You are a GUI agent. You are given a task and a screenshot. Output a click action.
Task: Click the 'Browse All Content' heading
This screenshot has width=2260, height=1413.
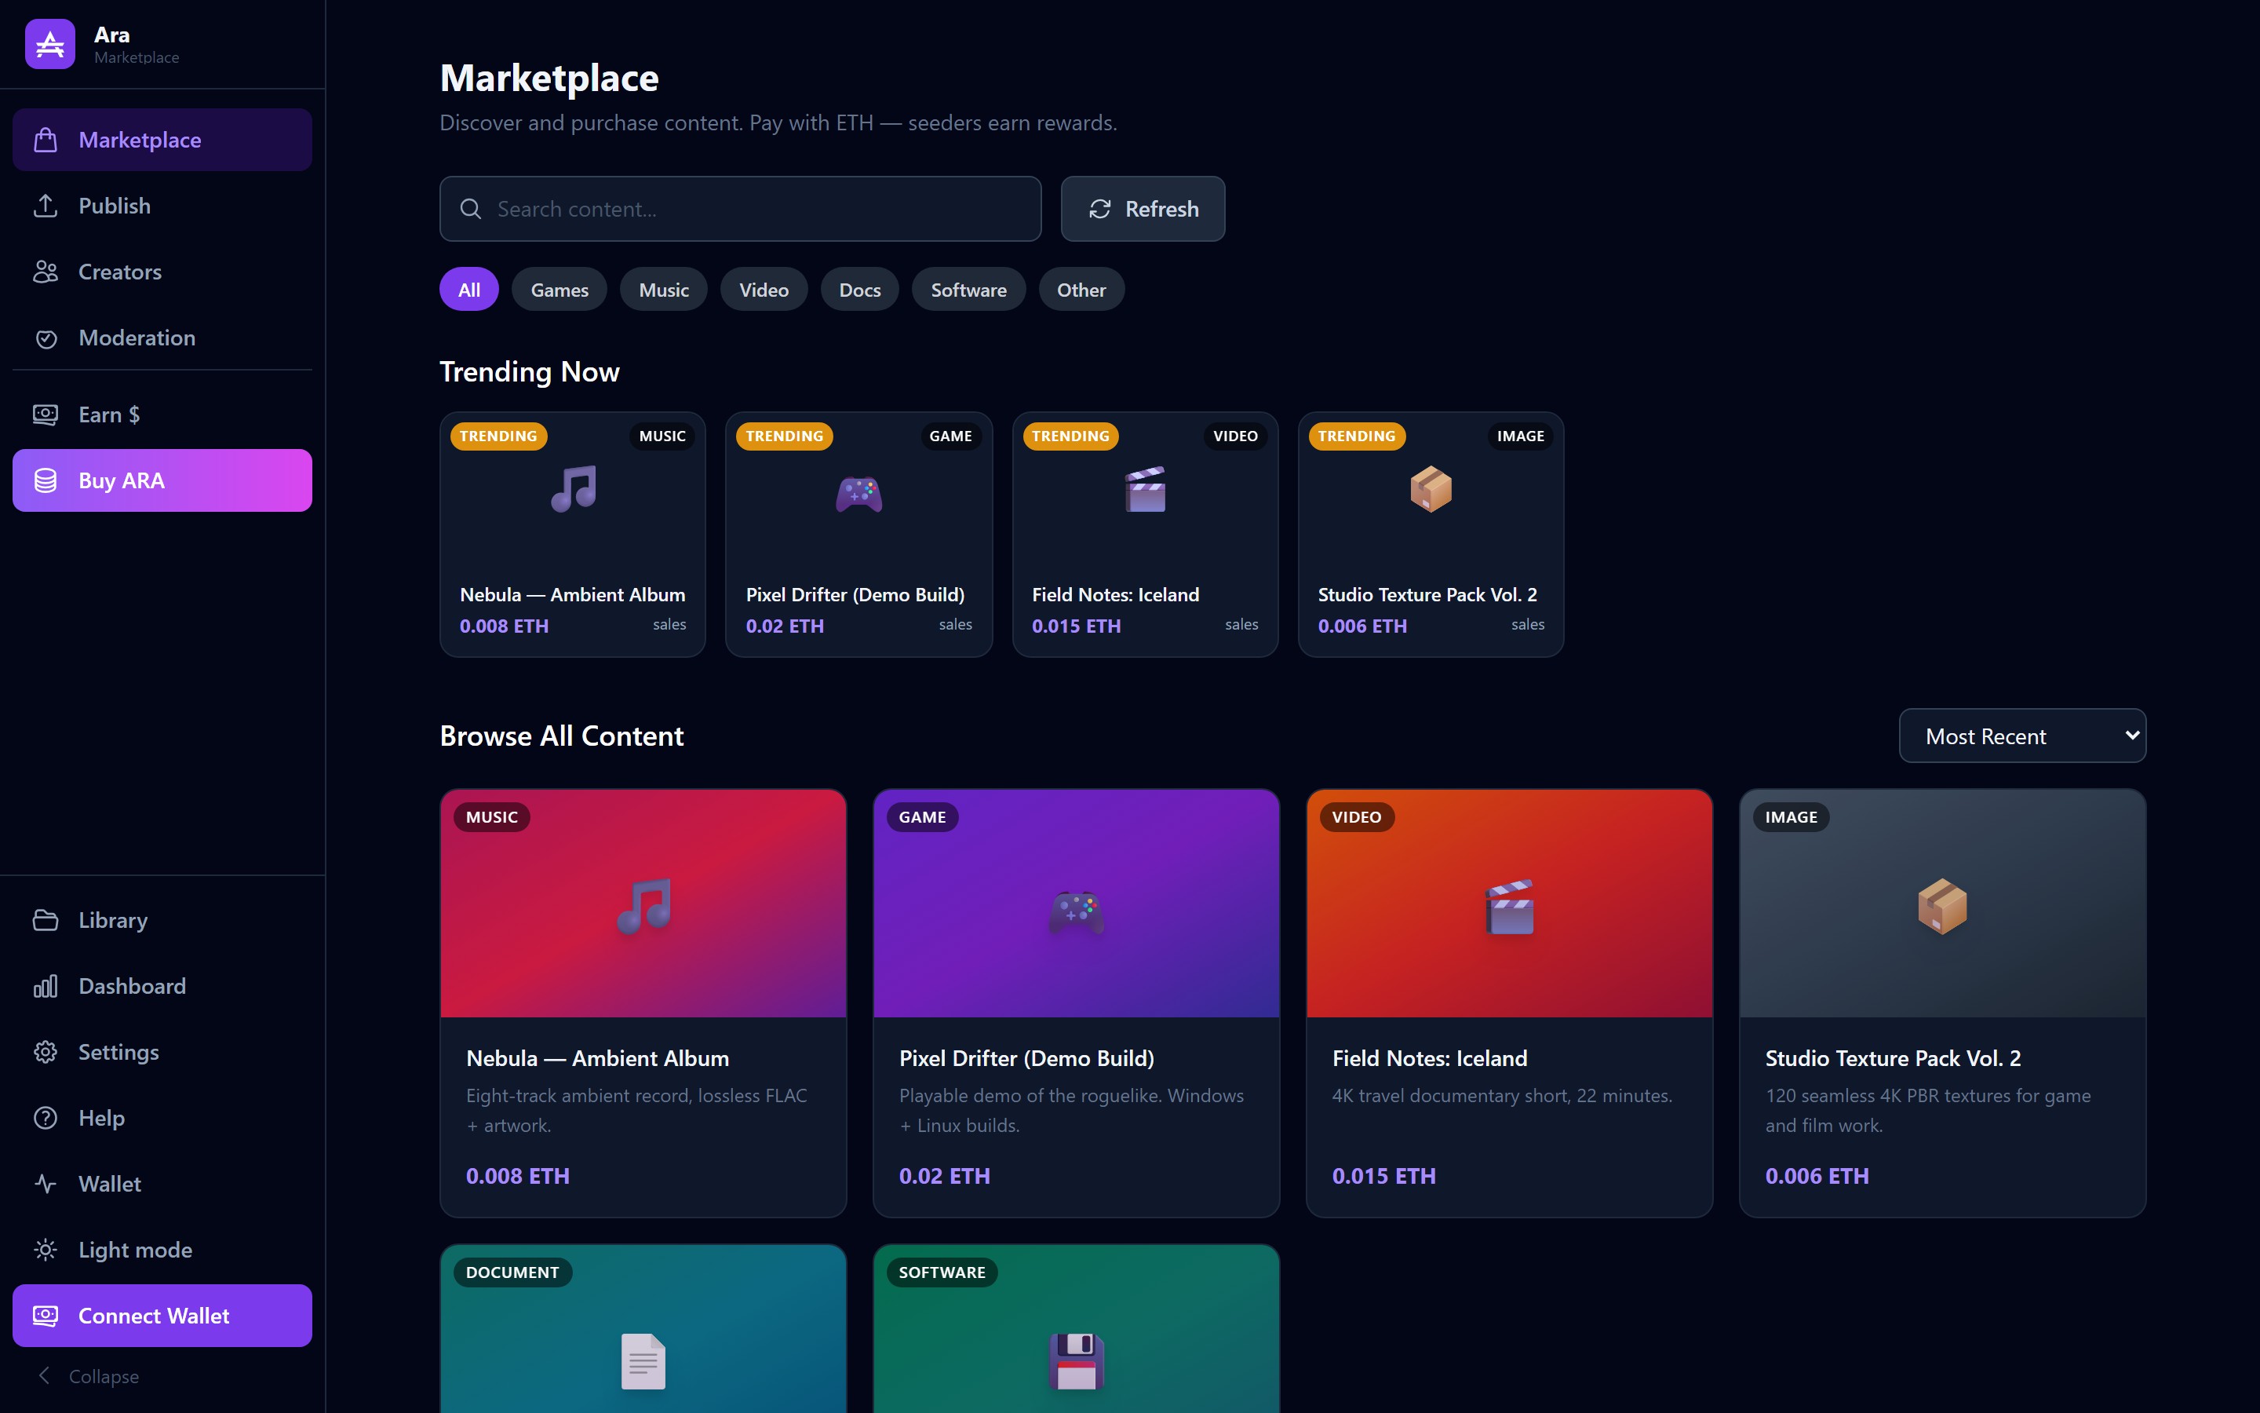coord(561,736)
